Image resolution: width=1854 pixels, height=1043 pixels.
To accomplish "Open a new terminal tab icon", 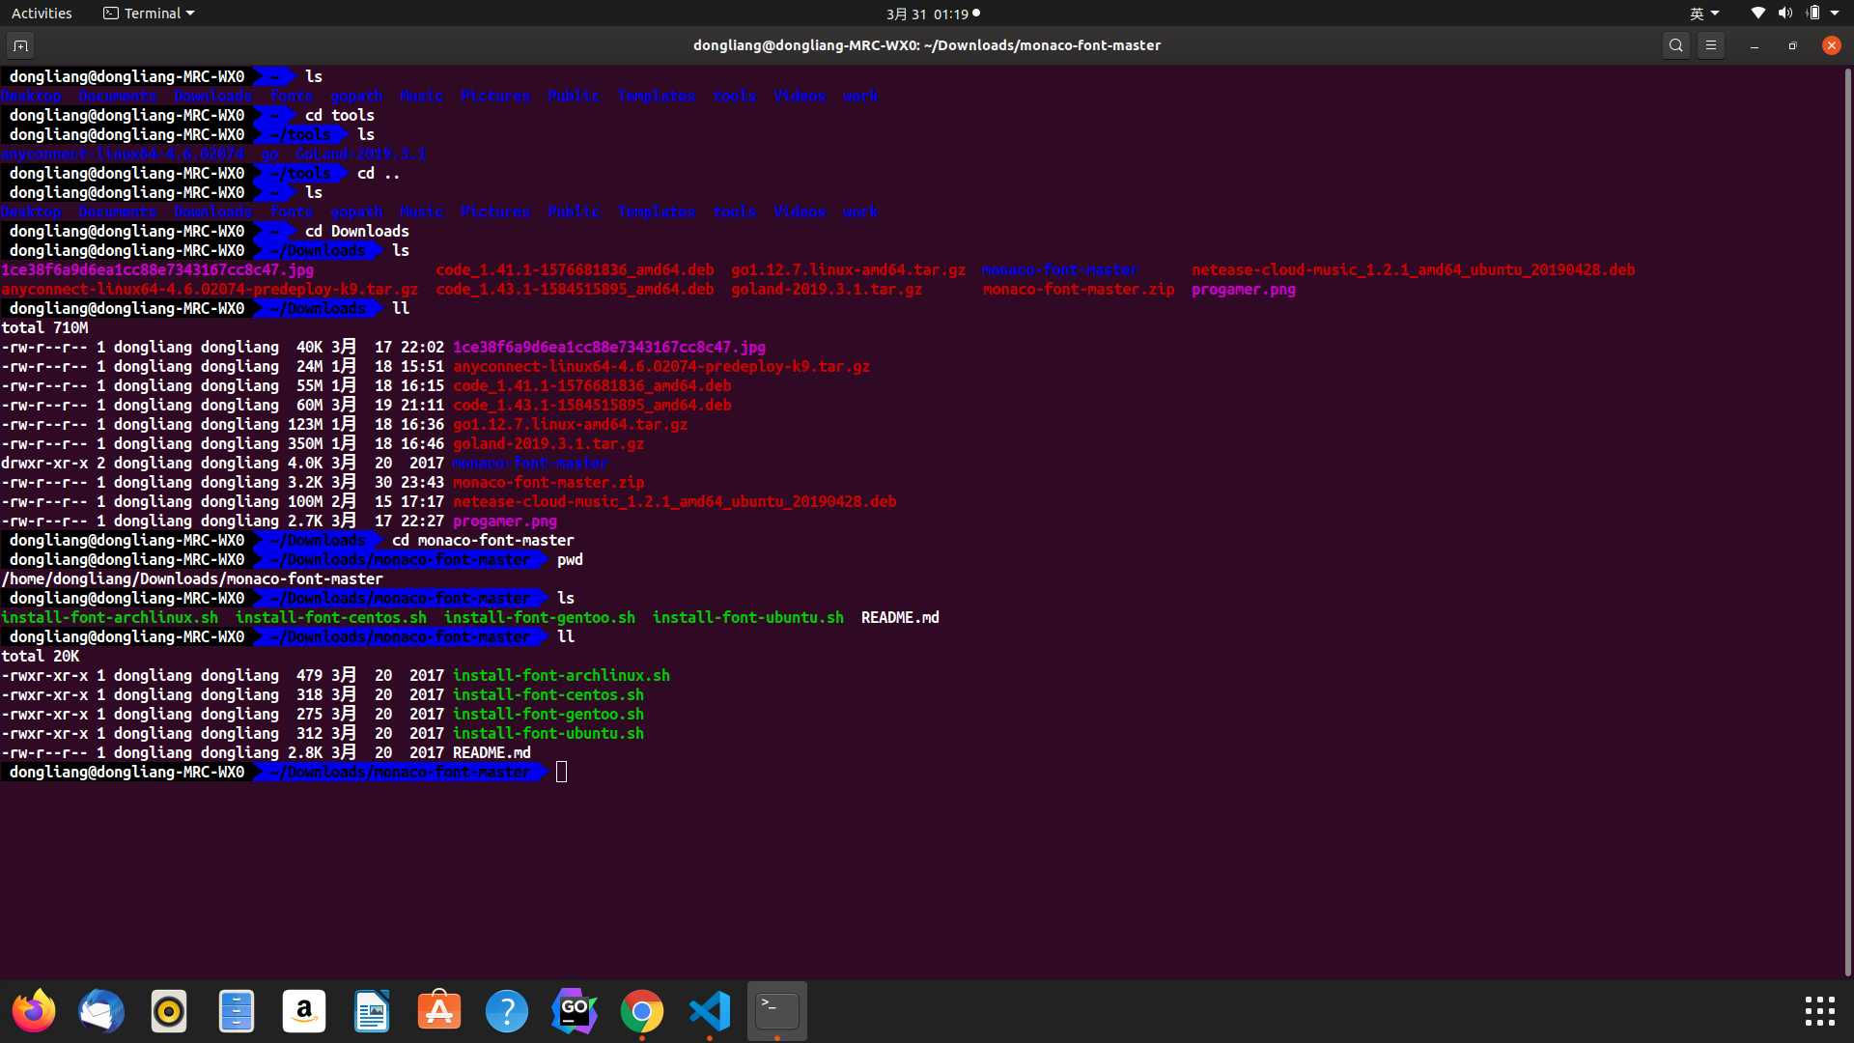I will tap(20, 45).
